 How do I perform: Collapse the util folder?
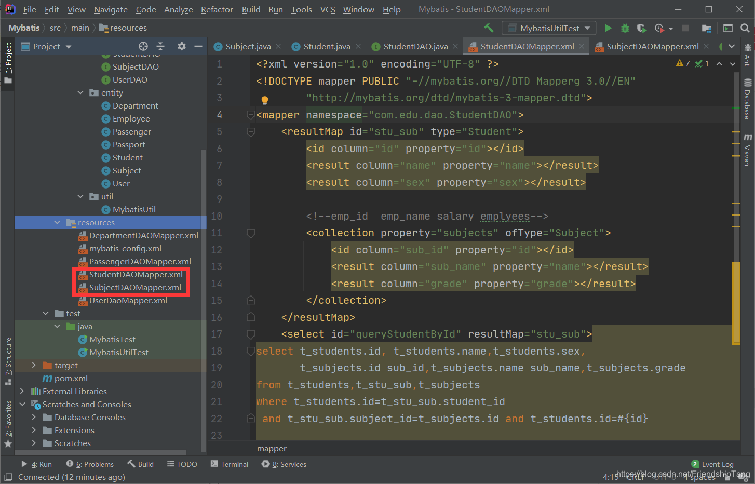coord(80,196)
